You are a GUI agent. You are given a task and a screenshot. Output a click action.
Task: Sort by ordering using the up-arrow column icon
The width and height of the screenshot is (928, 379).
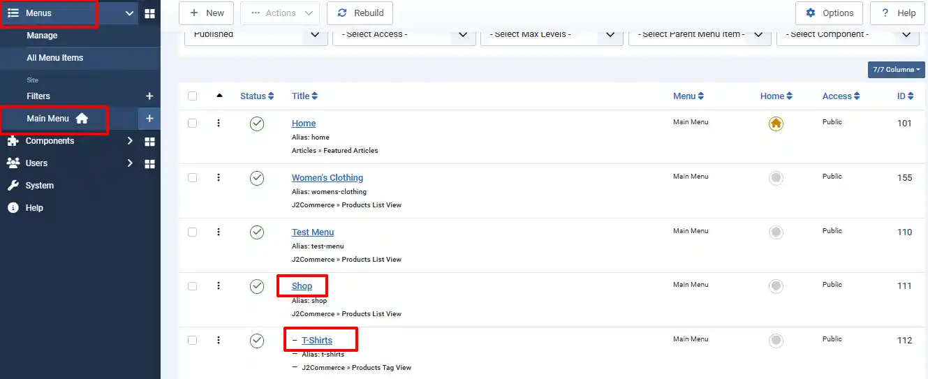(x=220, y=96)
